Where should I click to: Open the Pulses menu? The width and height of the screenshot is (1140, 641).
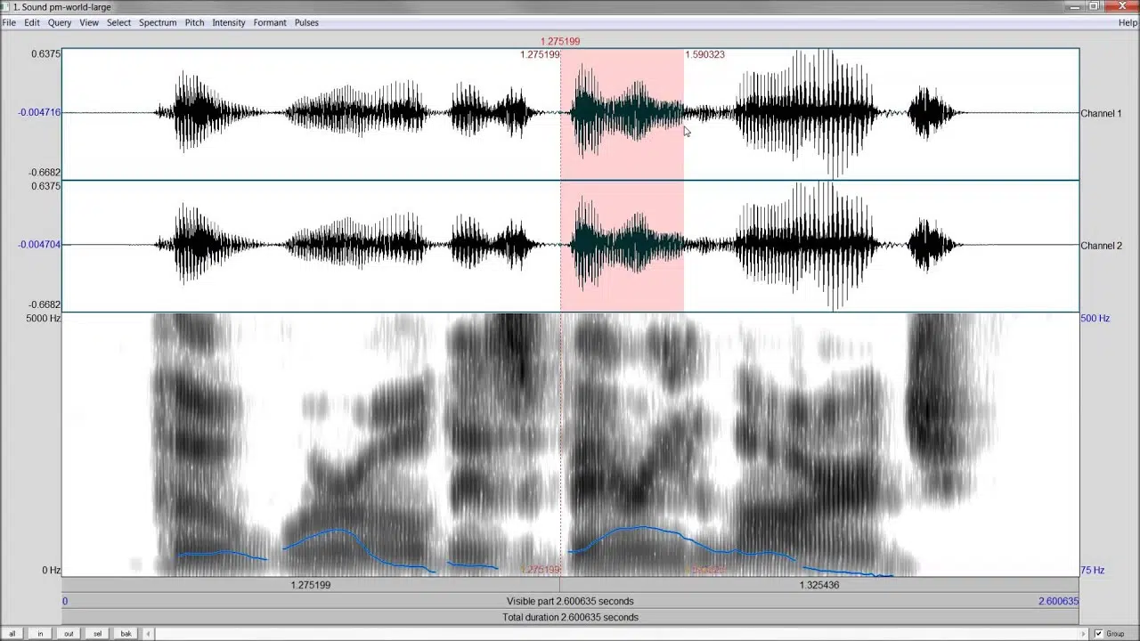pyautogui.click(x=306, y=22)
